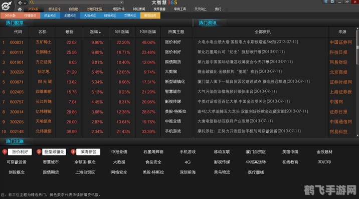Open the 沪深A股 menu
This screenshot has width=359, height=199.
(x=33, y=9)
